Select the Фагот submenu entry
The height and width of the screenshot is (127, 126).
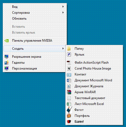94,110
